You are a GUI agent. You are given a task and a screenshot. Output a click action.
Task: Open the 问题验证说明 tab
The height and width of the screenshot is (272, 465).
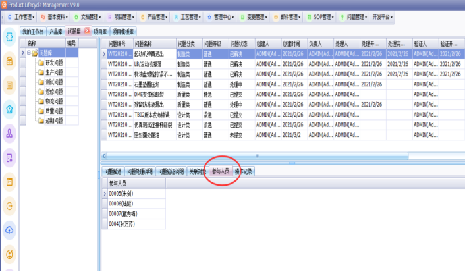point(171,171)
